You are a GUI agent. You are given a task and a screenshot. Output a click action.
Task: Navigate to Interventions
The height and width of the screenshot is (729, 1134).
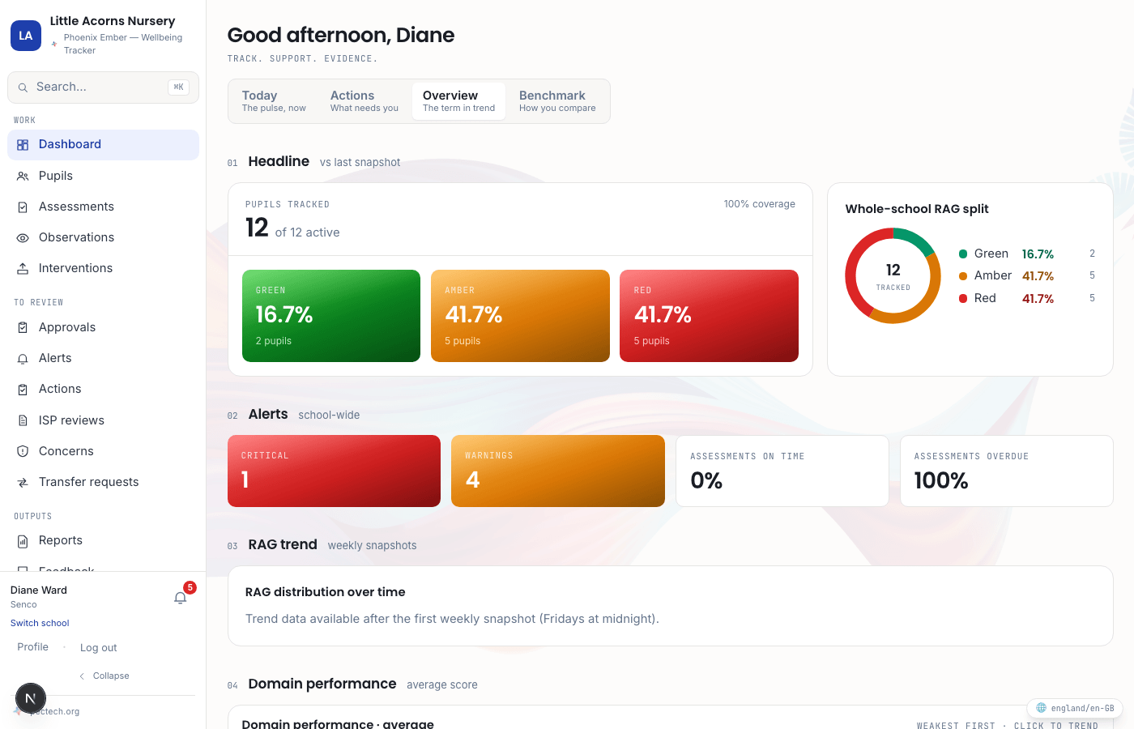click(103, 268)
